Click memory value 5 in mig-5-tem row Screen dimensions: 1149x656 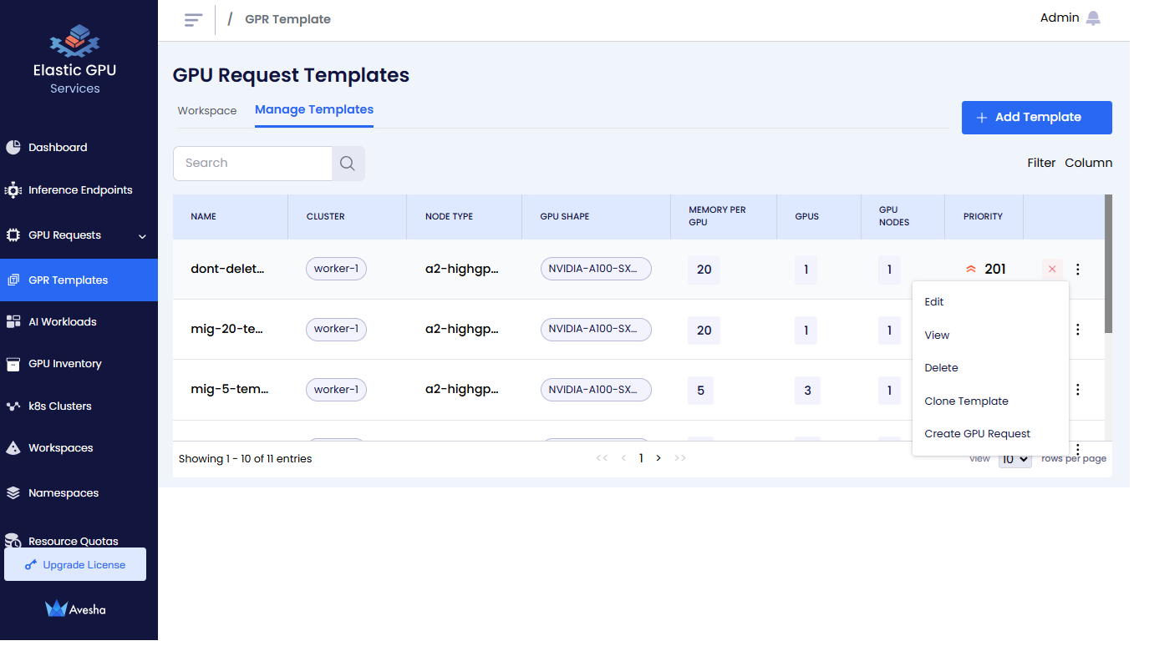coord(700,391)
